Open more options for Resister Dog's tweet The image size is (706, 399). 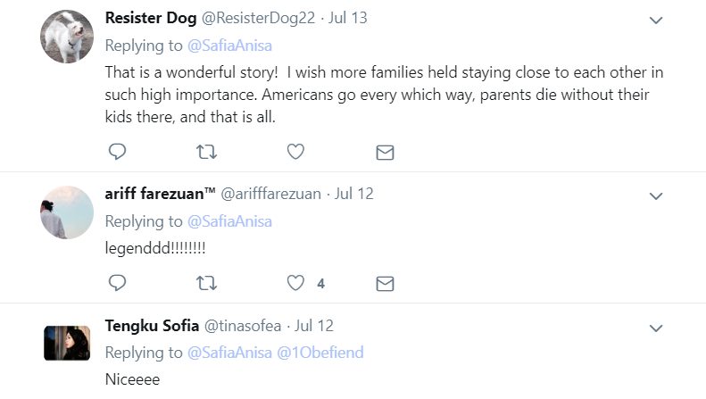click(655, 20)
